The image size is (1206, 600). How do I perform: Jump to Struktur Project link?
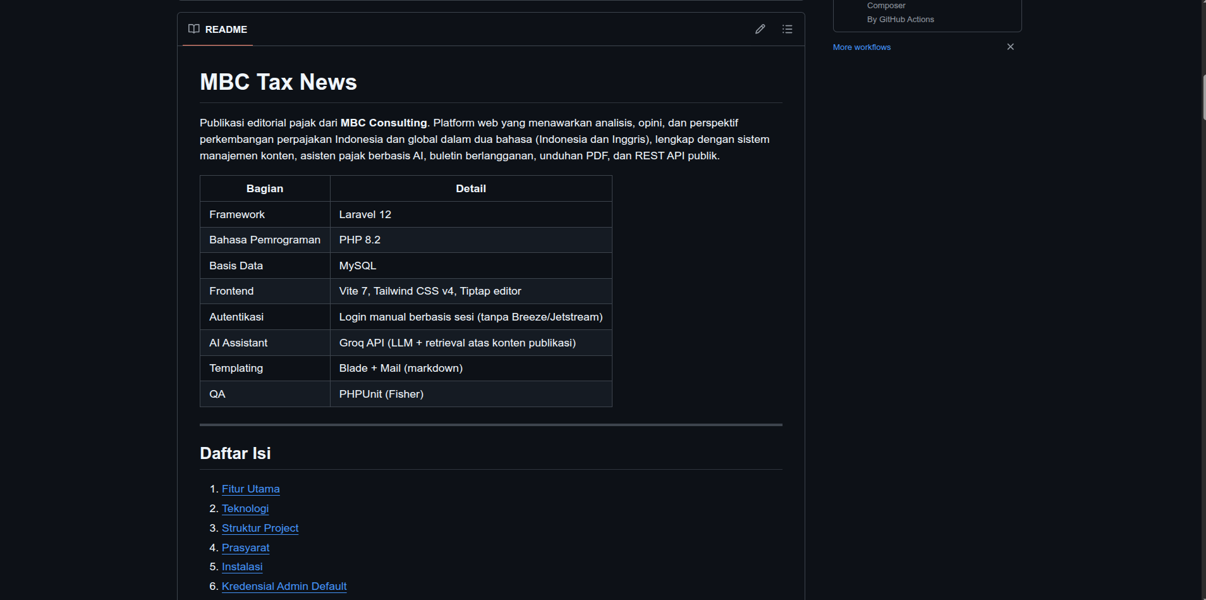(260, 528)
